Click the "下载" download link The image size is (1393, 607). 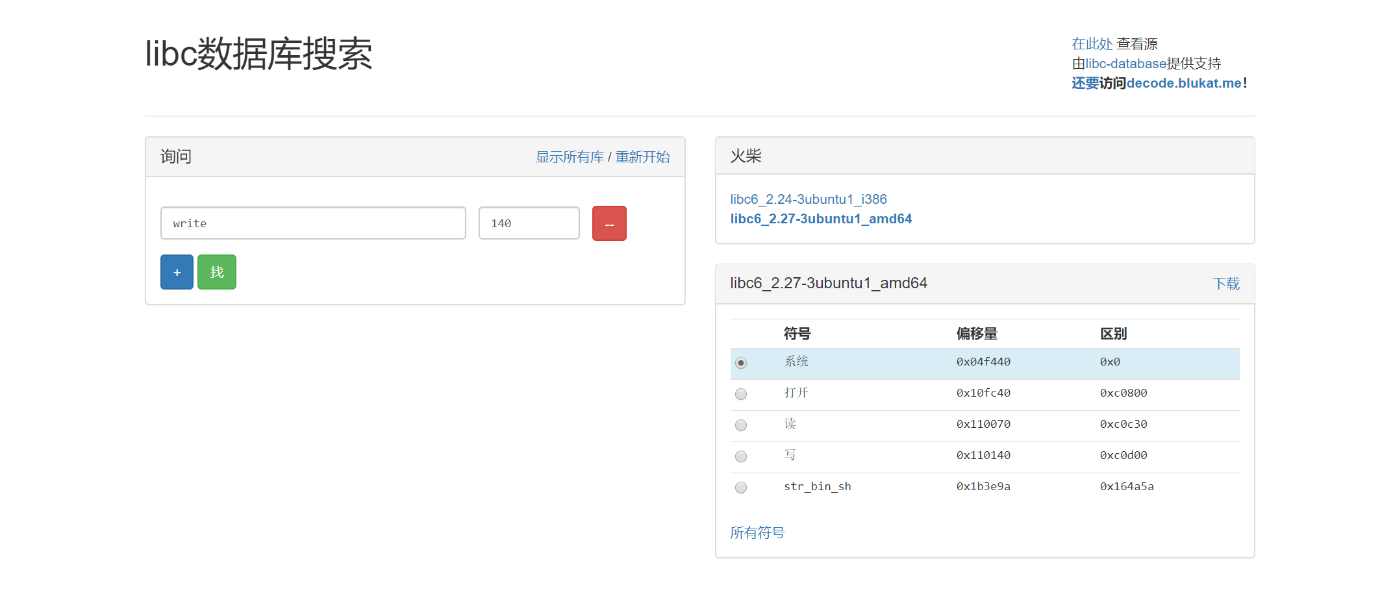[1226, 284]
